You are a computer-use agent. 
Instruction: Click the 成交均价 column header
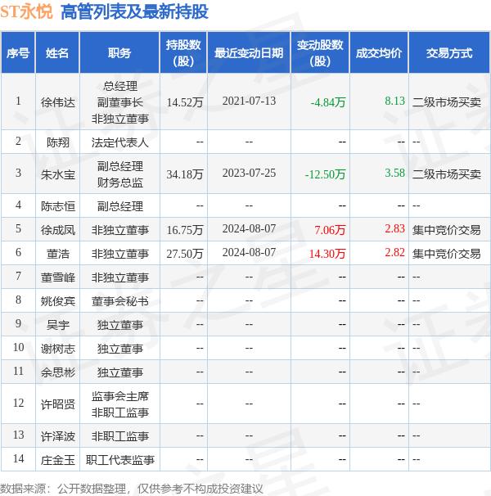pos(379,53)
